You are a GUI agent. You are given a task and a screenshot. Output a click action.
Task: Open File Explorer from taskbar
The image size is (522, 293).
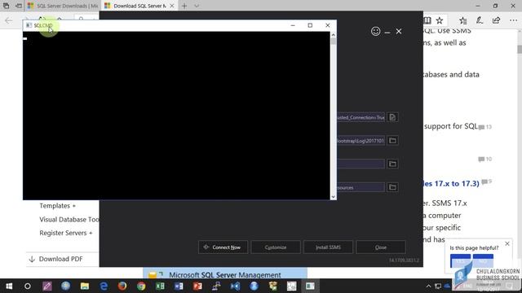coord(85,286)
